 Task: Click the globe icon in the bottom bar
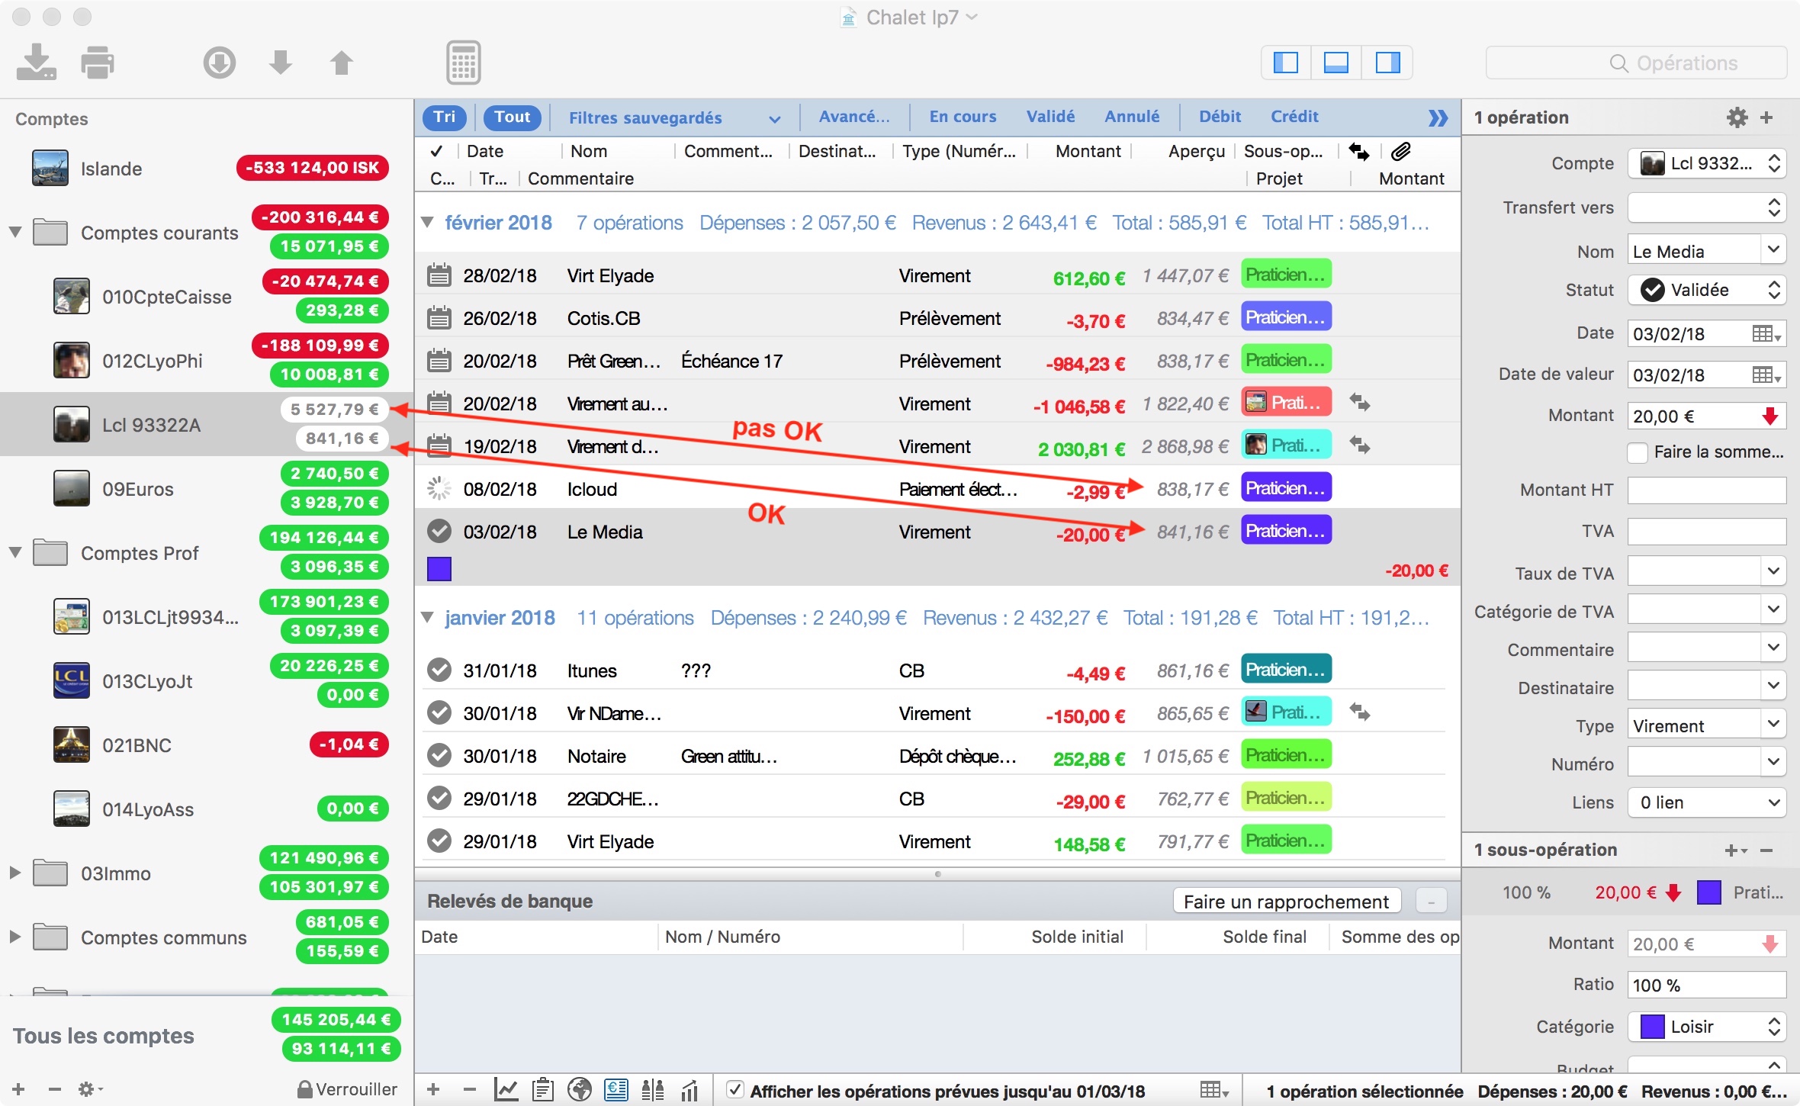pos(580,1090)
